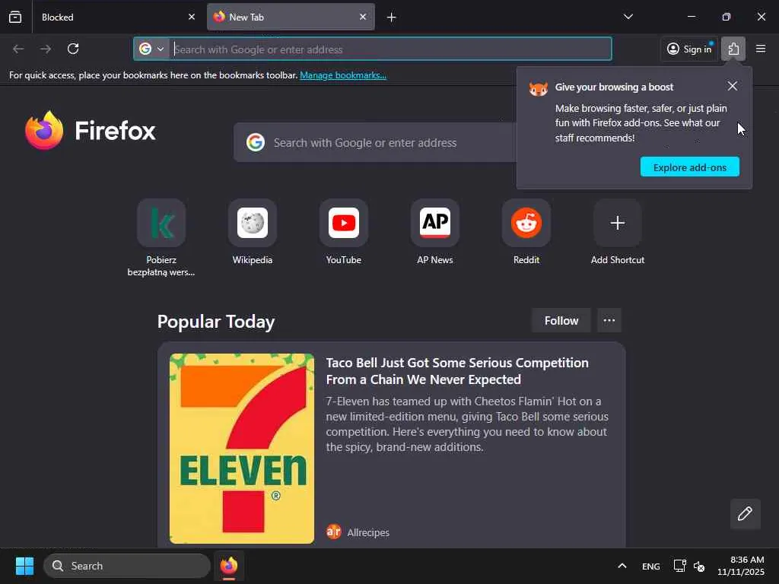Open a new tab with plus button
The image size is (779, 584).
pos(392,17)
